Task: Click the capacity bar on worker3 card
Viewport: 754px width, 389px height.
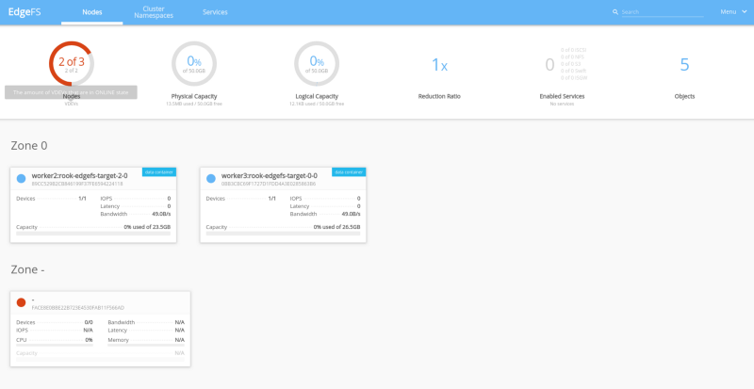Action: (x=283, y=233)
